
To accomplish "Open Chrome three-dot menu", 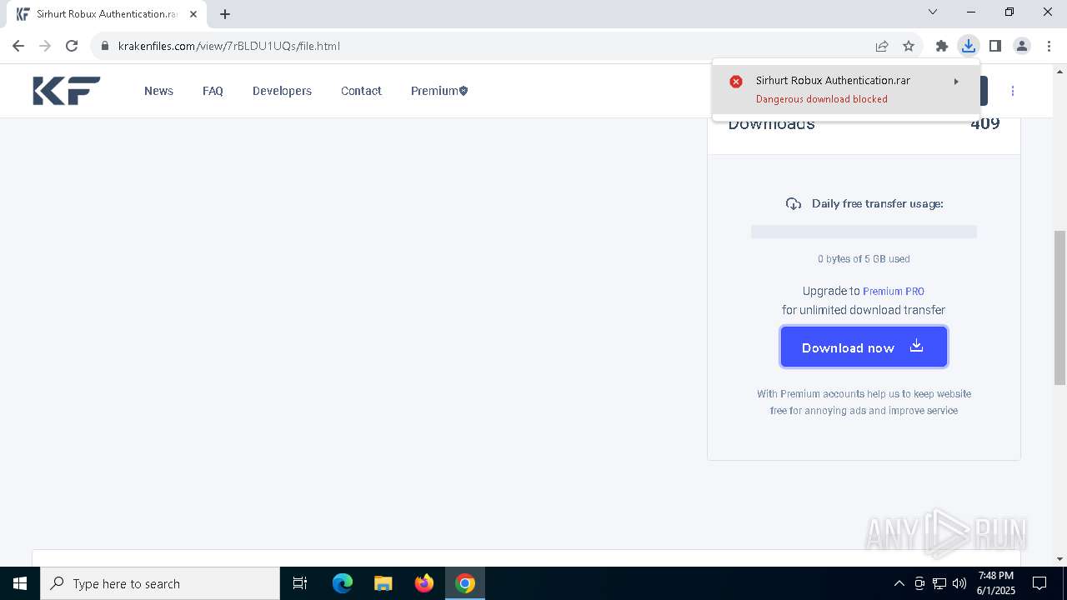I will tap(1049, 46).
